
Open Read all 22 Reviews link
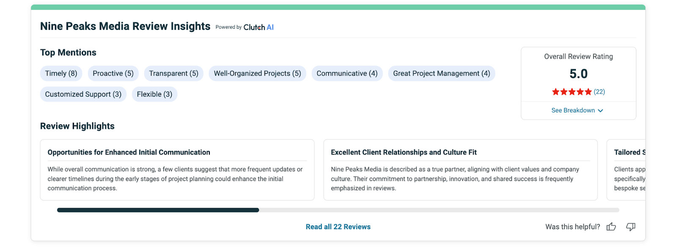click(x=338, y=227)
